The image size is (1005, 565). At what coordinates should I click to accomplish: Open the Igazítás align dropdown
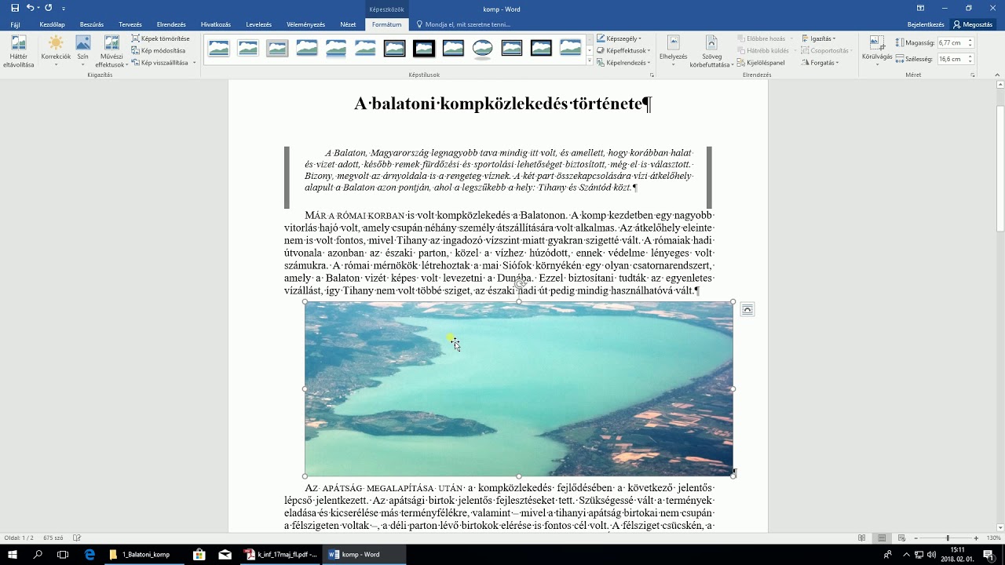[819, 38]
